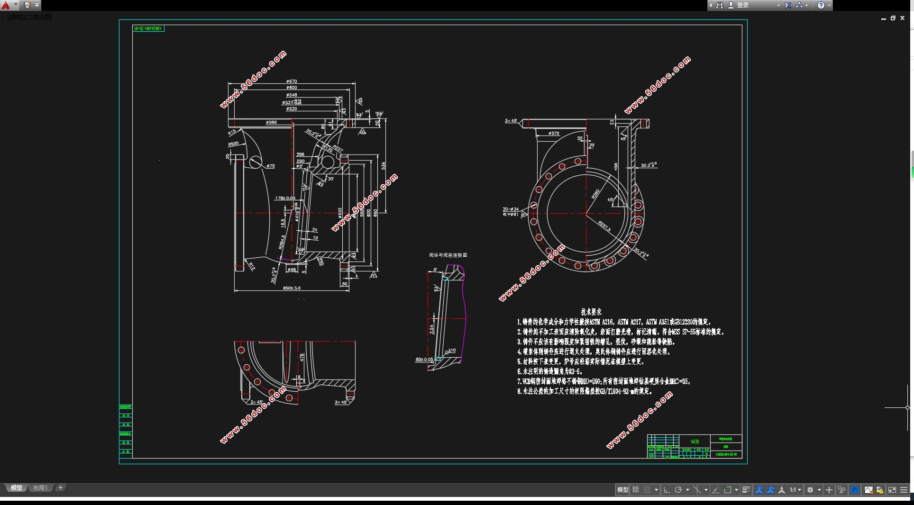Toggle the grid display in status bar
Image resolution: width=914 pixels, height=505 pixels.
[636, 490]
